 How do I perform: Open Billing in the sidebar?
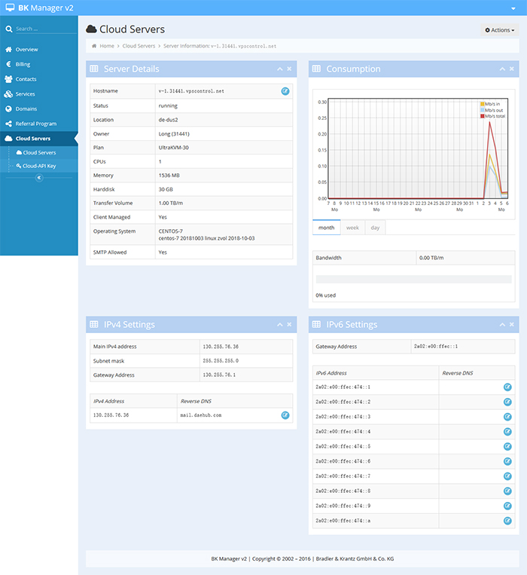point(39,64)
